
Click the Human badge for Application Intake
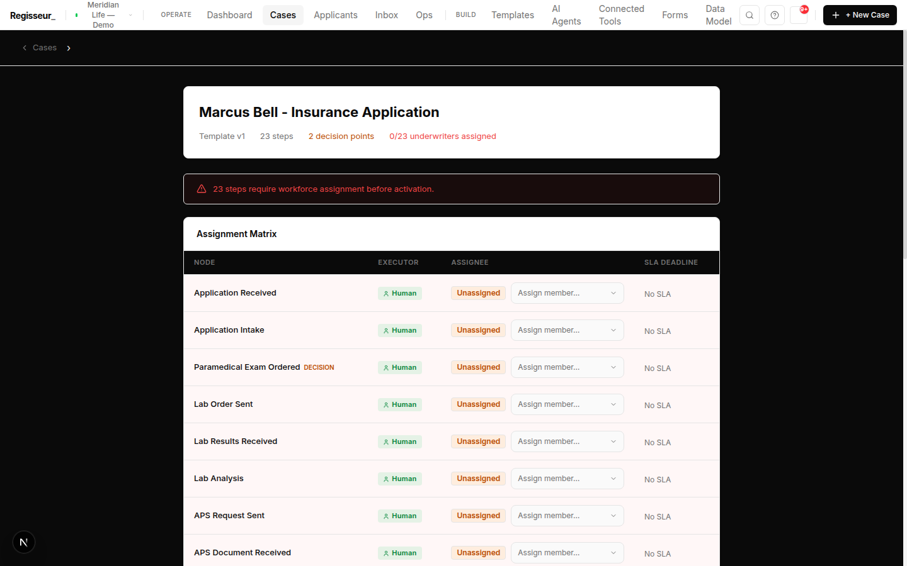pos(400,330)
